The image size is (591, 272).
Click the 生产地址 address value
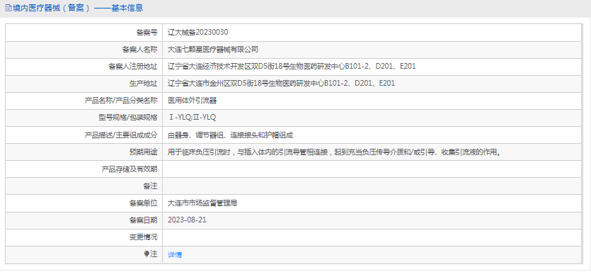coord(281,84)
